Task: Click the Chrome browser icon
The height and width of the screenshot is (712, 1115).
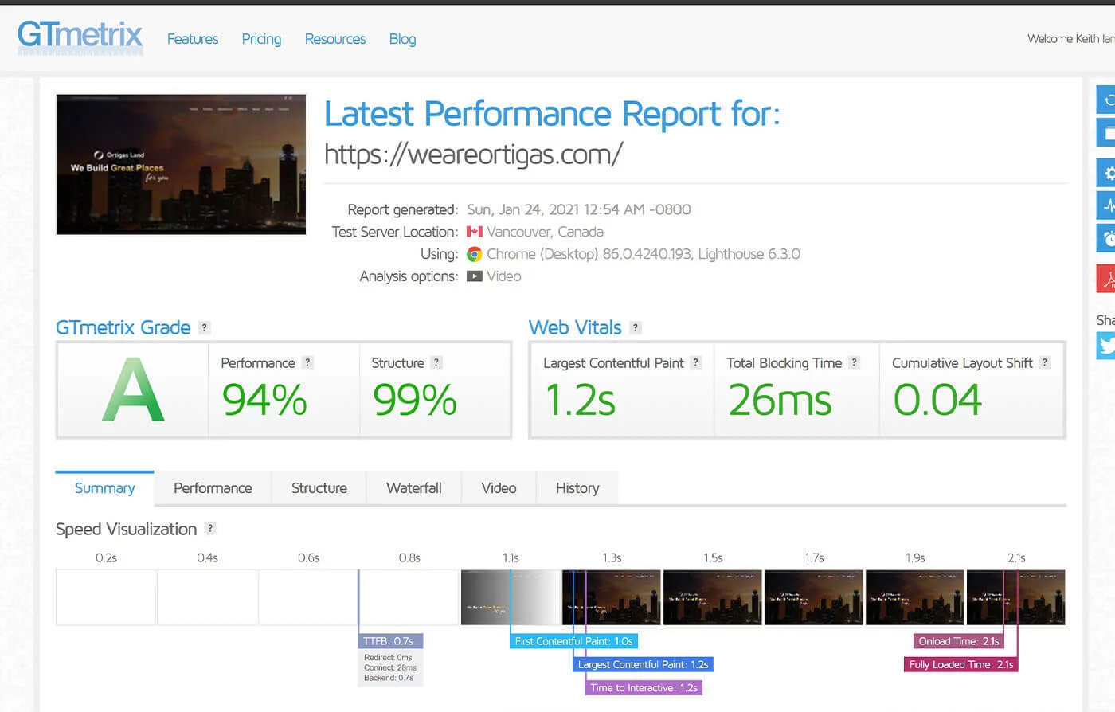Action: pyautogui.click(x=475, y=254)
